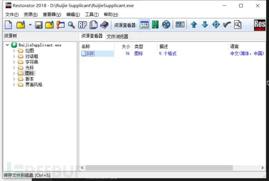Open the dropdown arrow beside Open icon

30,25
